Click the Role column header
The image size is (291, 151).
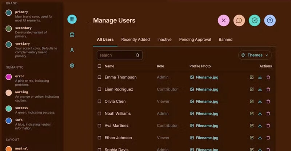click(x=160, y=66)
